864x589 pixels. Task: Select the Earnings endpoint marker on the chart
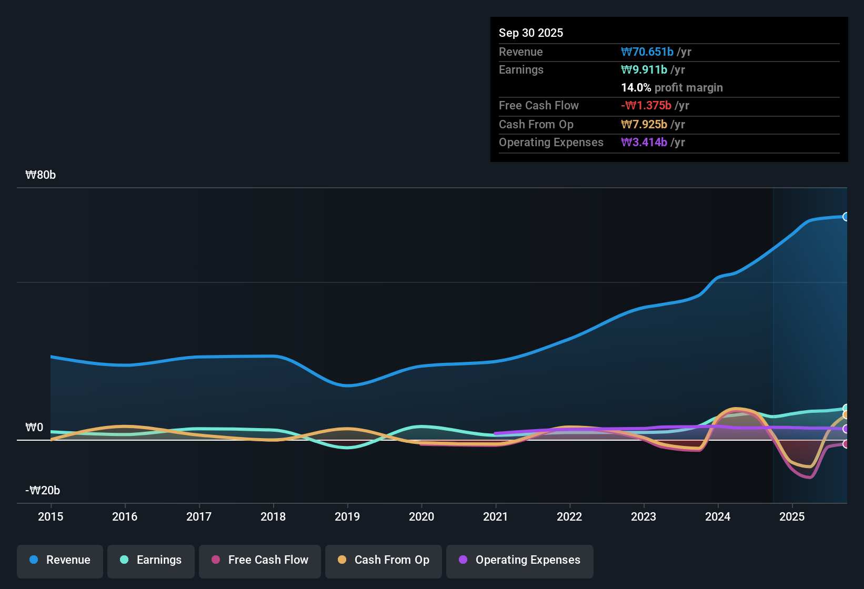click(846, 408)
